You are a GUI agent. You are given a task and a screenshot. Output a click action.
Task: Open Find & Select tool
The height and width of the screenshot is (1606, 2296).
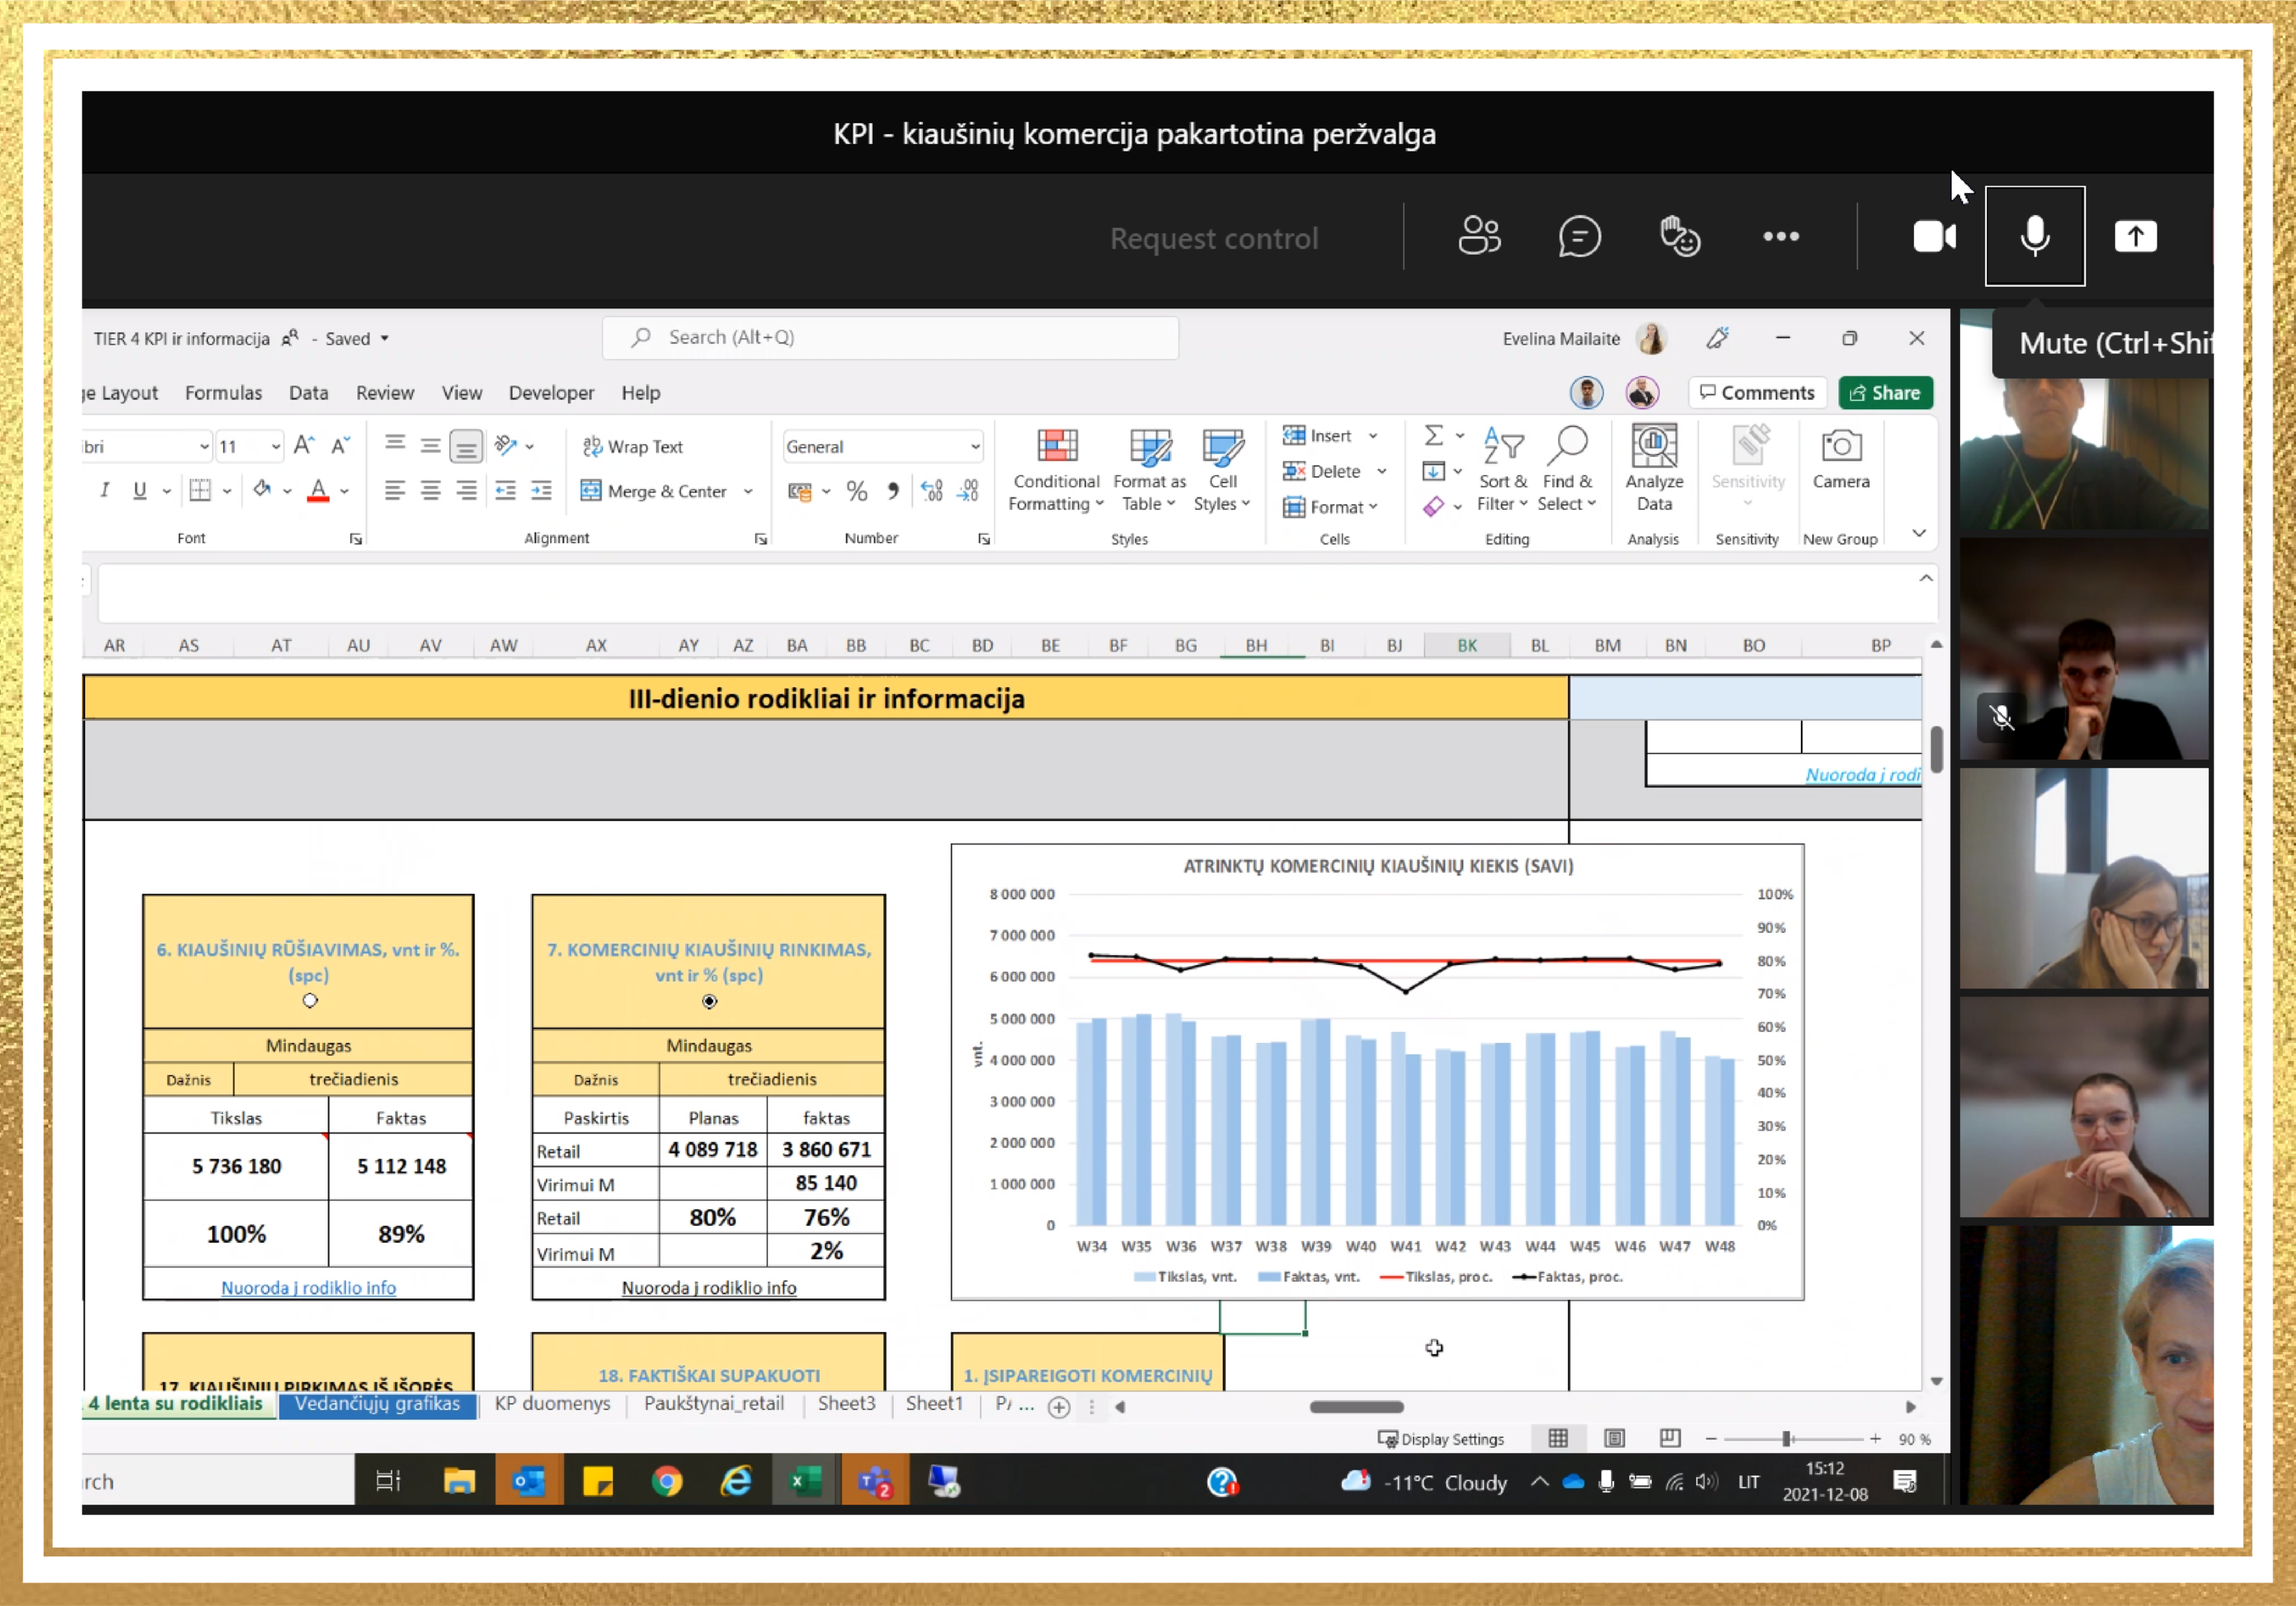tap(1566, 470)
